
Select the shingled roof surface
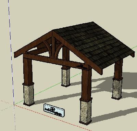click(x=94, y=45)
